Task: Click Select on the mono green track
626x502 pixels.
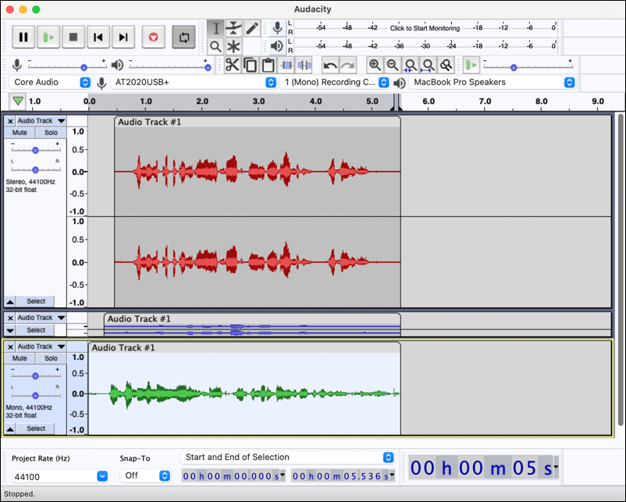Action: [x=36, y=429]
